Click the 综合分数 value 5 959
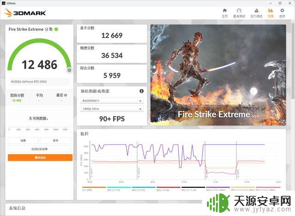Viewport: 295px width, 216px height. point(112,76)
